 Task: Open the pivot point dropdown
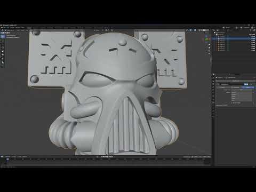103,30
